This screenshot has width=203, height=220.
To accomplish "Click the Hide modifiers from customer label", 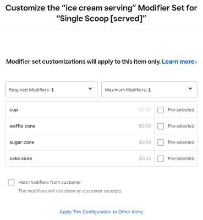I will [x=50, y=182].
